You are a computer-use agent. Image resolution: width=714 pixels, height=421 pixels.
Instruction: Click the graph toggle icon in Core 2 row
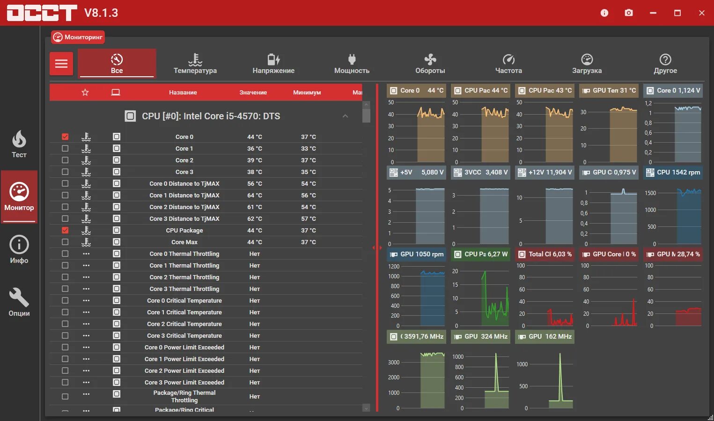pyautogui.click(x=117, y=160)
